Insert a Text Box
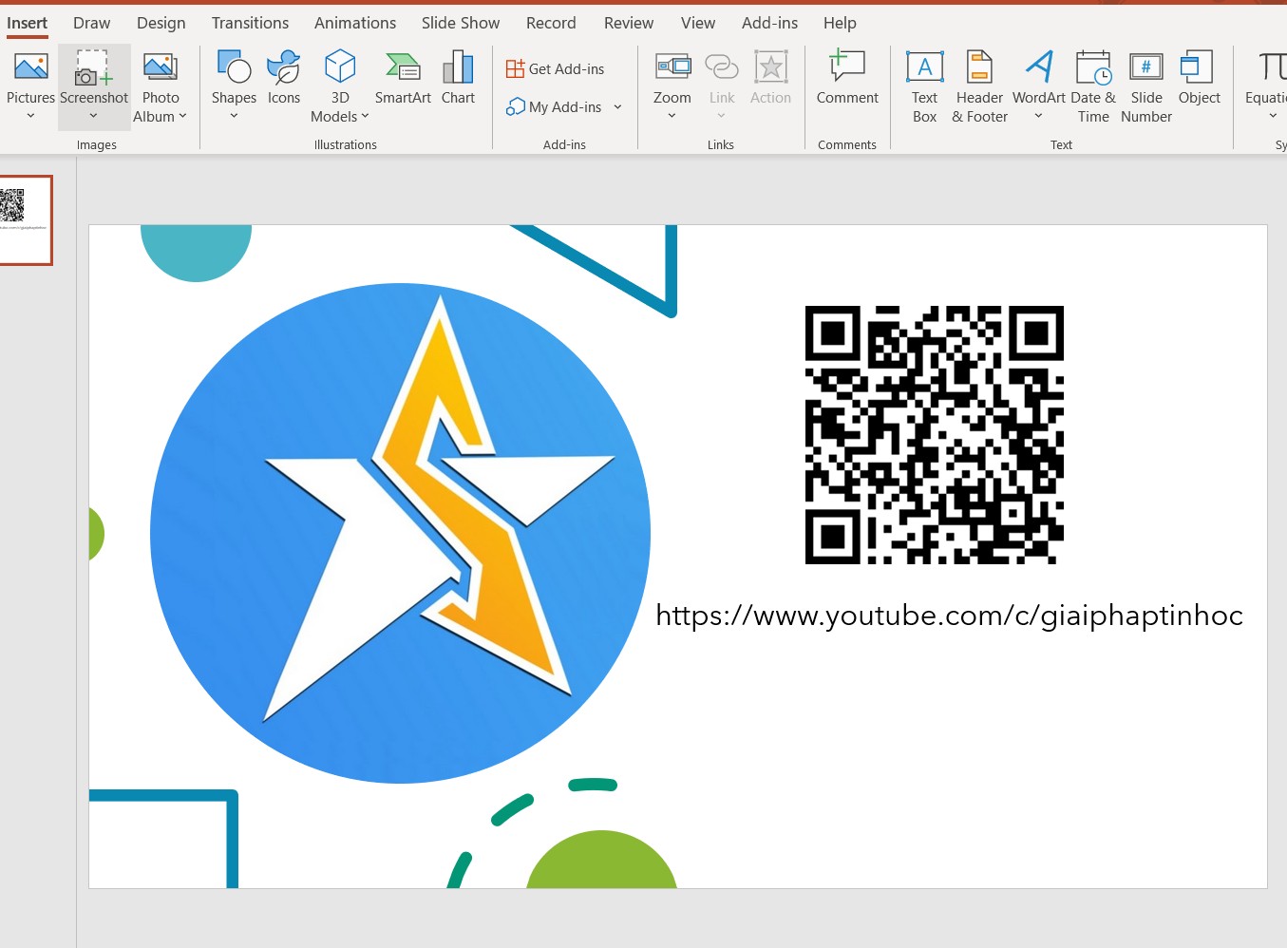 pos(924,86)
